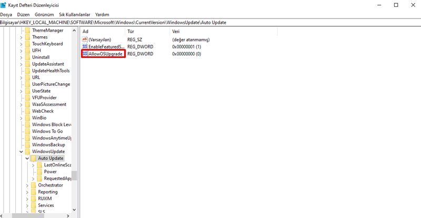The image size is (421, 218).
Task: Click the TouchKeyboard folder icon
Action: click(27, 44)
